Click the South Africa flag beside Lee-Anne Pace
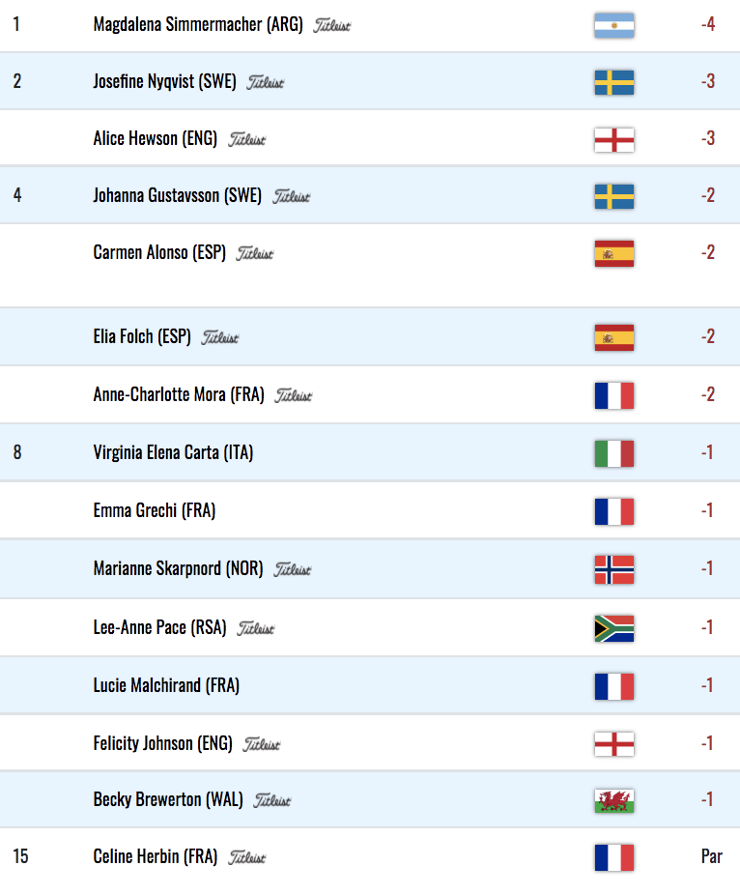The image size is (740, 895). point(613,628)
